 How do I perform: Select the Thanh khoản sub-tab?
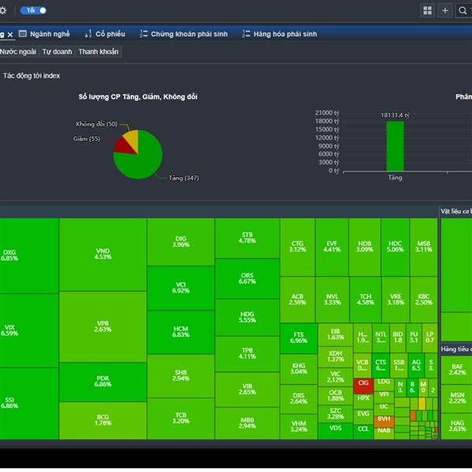[x=98, y=52]
